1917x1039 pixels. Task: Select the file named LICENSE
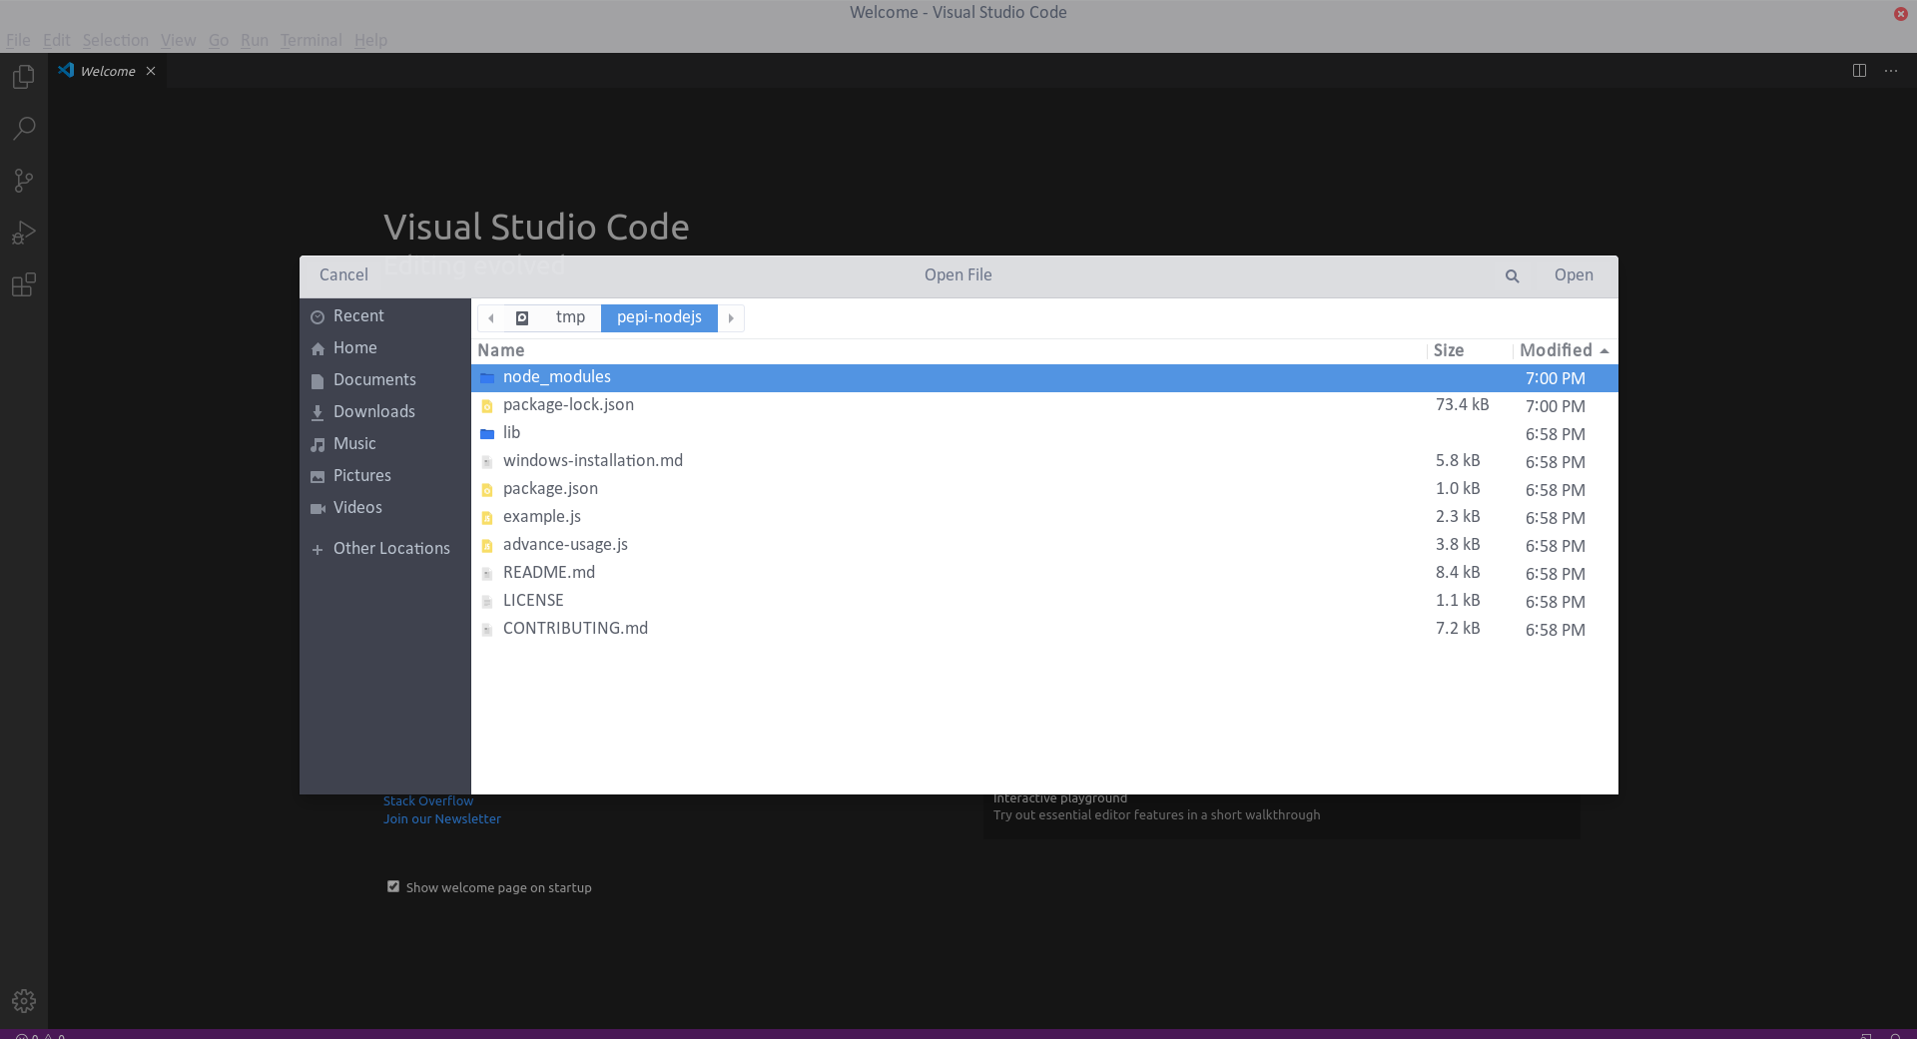(1044, 602)
